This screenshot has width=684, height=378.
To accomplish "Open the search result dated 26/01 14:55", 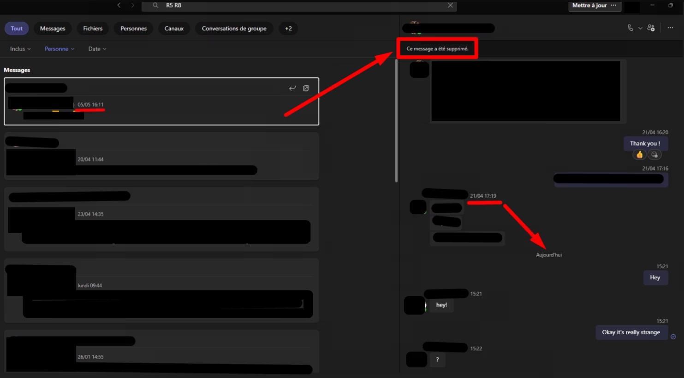I will point(161,351).
